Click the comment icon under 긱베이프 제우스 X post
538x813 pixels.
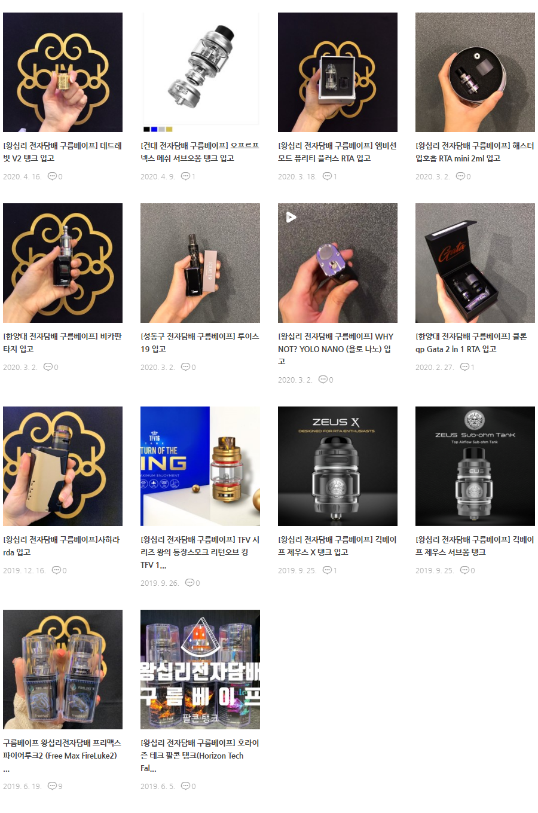(x=327, y=570)
